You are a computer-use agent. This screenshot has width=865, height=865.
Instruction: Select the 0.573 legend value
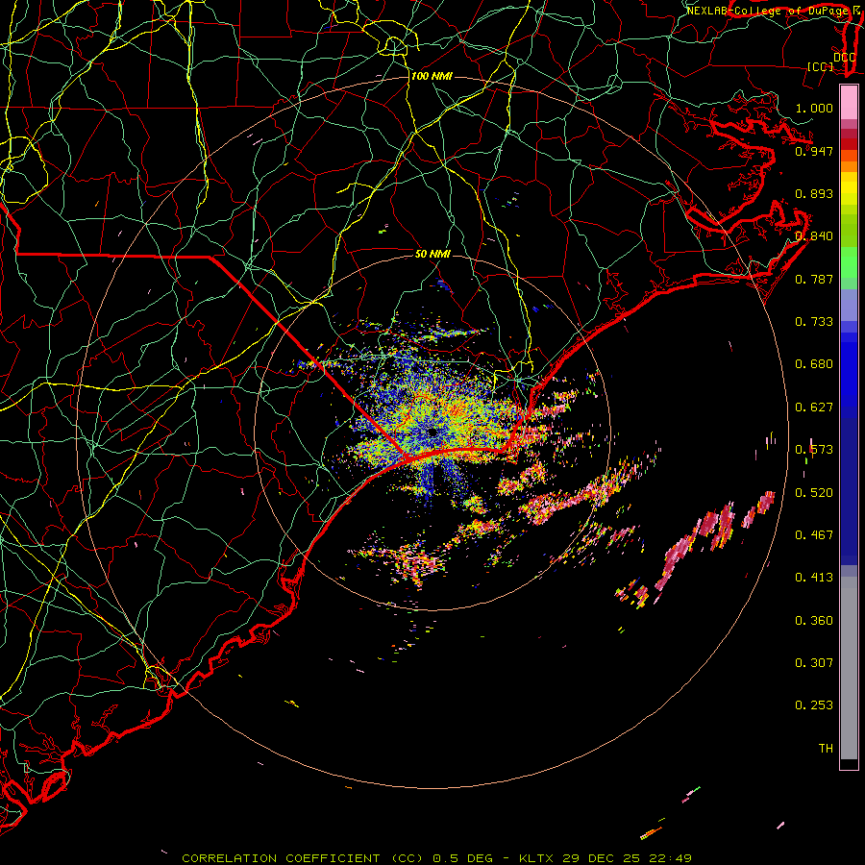(x=814, y=450)
